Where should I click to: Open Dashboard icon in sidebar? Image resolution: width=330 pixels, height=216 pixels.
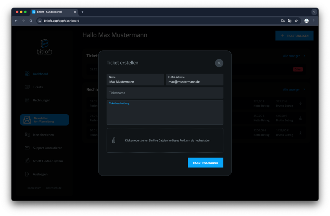(x=27, y=74)
